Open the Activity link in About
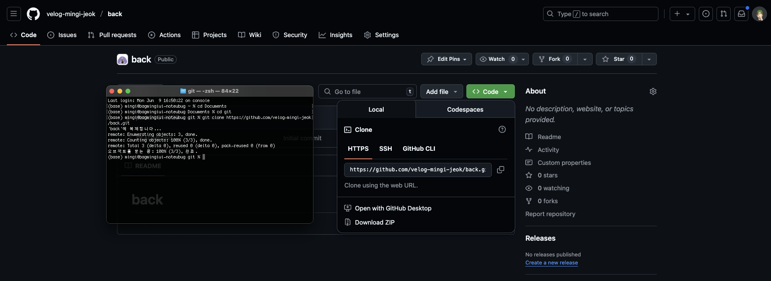771x281 pixels. (x=542, y=150)
